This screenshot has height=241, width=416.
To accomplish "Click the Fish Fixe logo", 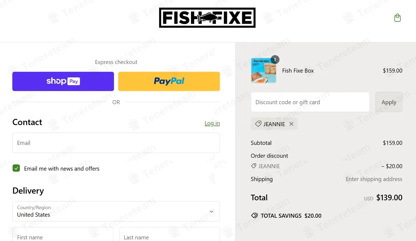I will tap(207, 18).
